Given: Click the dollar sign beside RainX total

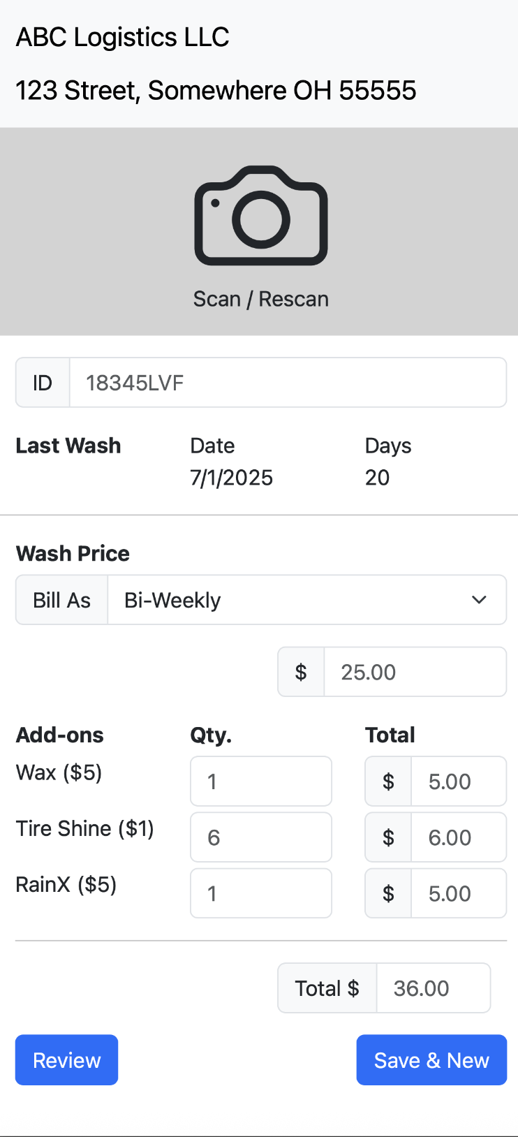Looking at the screenshot, I should pos(388,893).
